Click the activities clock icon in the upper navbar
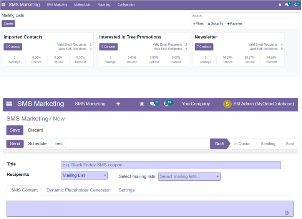This screenshot has width=302, height=219. [x=296, y=5]
